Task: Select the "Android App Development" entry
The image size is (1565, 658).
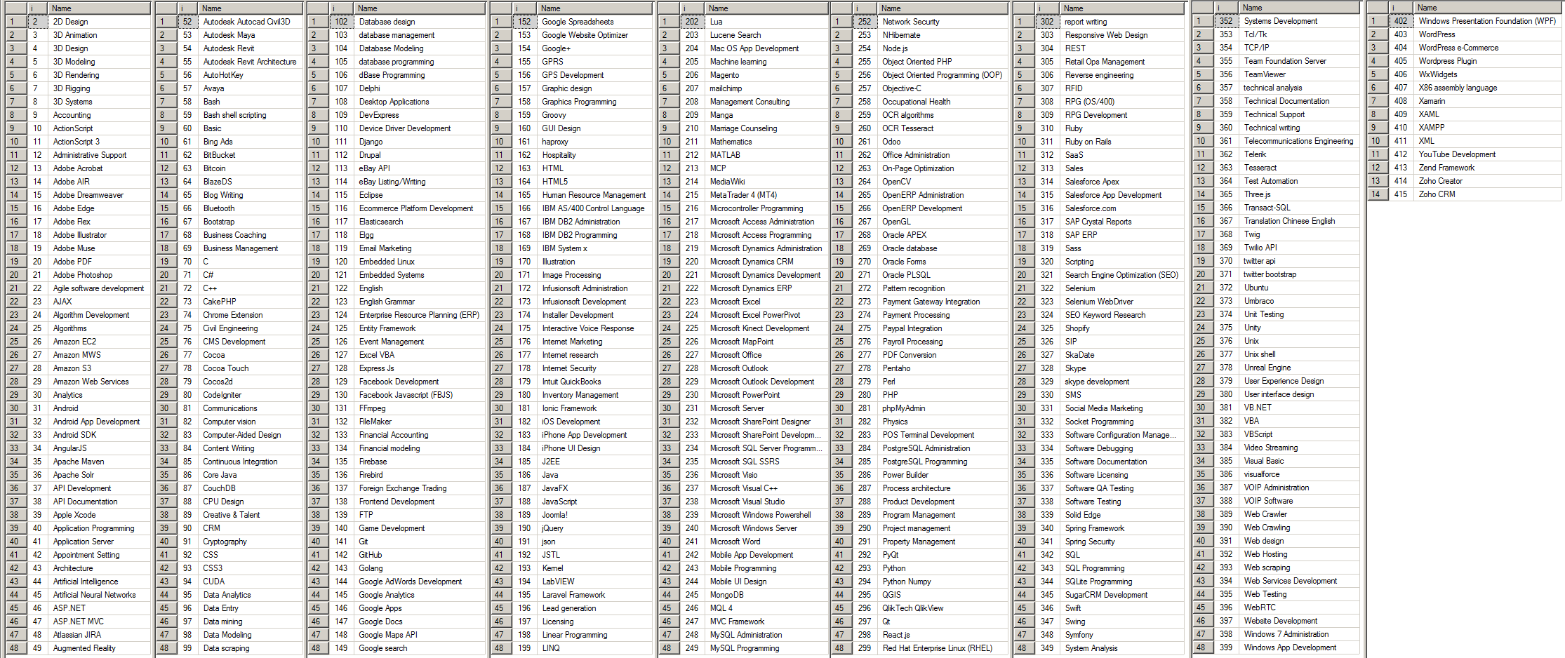Action: [x=100, y=422]
